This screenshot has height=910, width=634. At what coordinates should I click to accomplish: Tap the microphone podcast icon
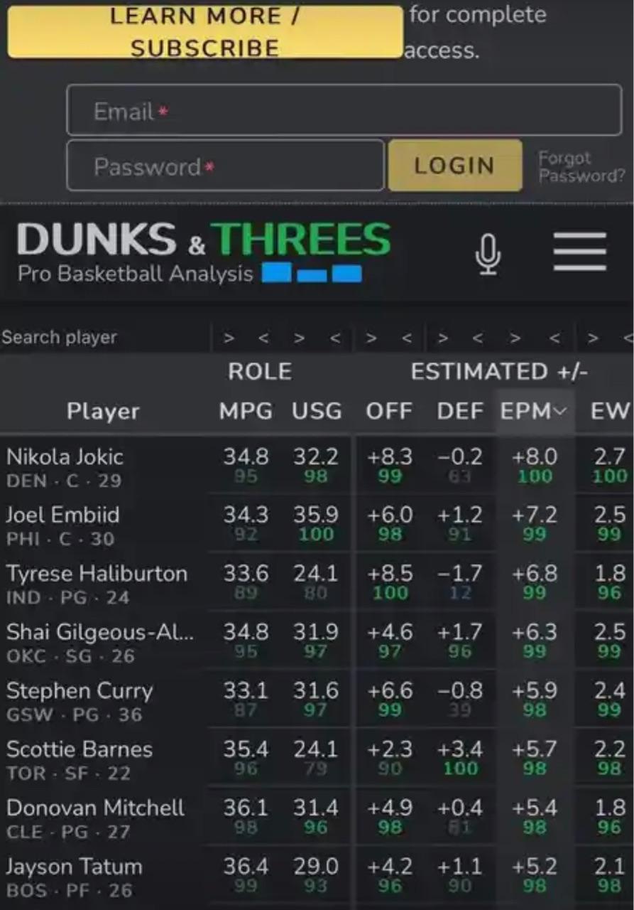coord(488,253)
